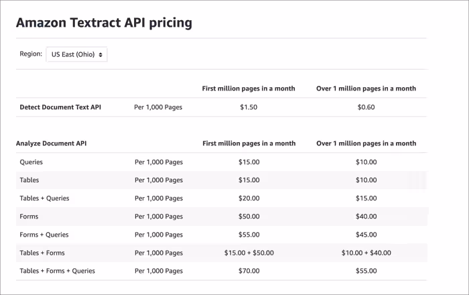Select the Forms row label
Screen dimensions: 469x295
(x=30, y=217)
